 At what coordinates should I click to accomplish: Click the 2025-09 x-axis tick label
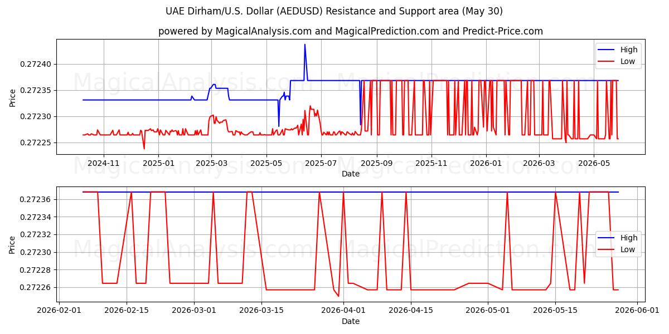[x=376, y=164]
